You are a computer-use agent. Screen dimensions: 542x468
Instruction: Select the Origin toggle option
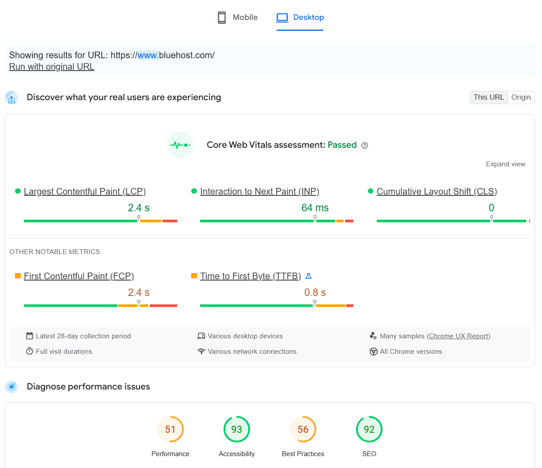click(x=521, y=97)
